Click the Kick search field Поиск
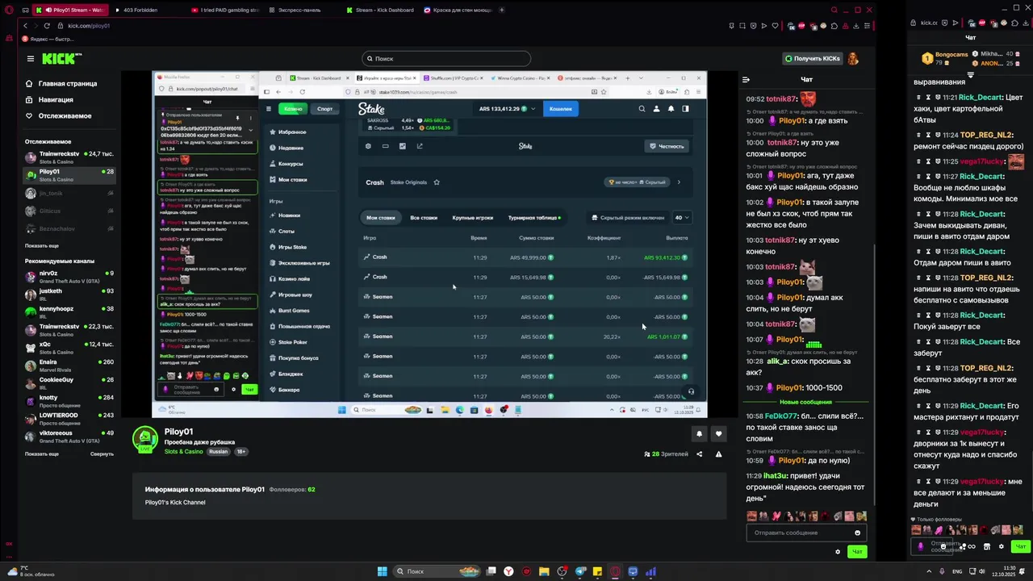 click(446, 58)
